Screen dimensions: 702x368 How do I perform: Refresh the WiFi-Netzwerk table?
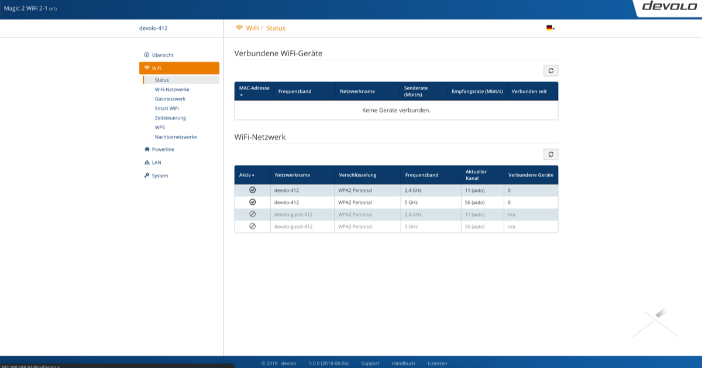pyautogui.click(x=550, y=154)
